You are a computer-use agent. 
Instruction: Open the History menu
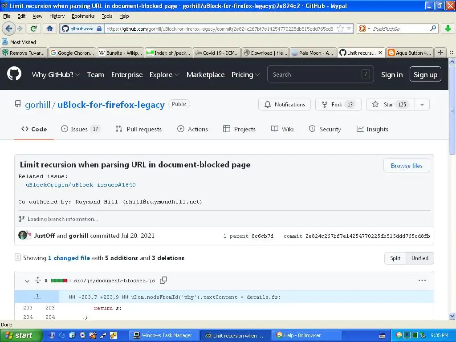57,16
